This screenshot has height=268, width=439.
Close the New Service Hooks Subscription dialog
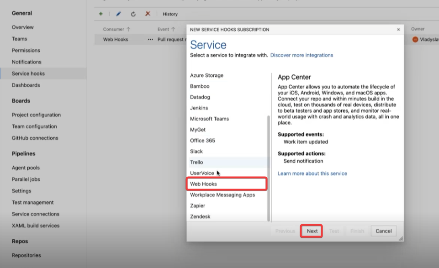398,30
